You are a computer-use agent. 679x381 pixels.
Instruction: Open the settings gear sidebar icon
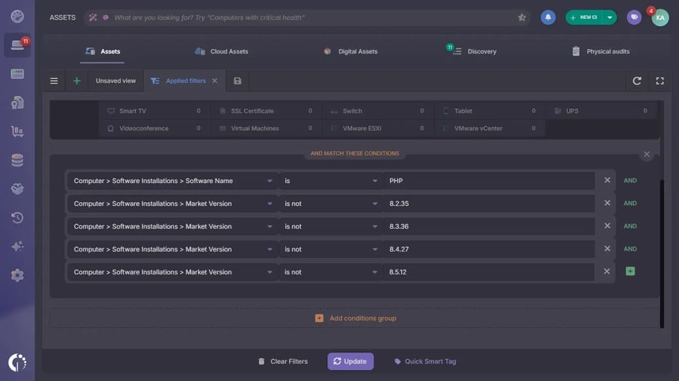(x=17, y=275)
